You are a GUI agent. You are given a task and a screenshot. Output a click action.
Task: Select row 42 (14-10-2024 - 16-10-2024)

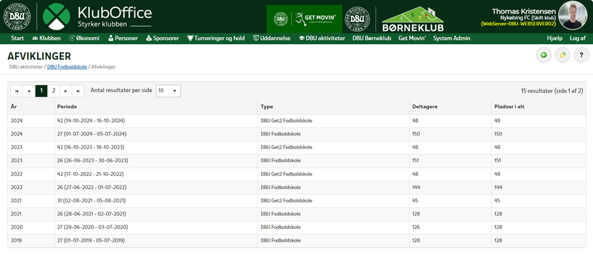click(x=296, y=121)
